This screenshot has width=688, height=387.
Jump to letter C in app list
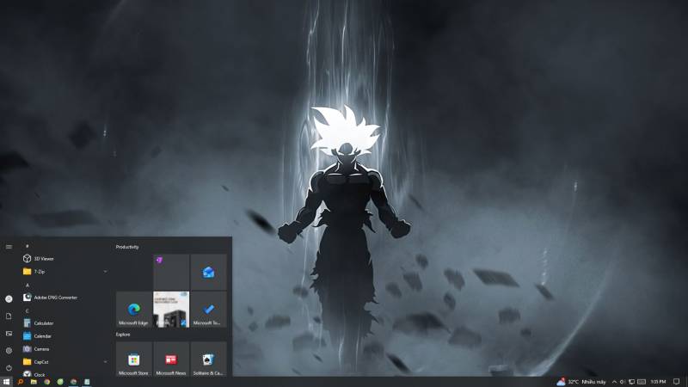28,310
